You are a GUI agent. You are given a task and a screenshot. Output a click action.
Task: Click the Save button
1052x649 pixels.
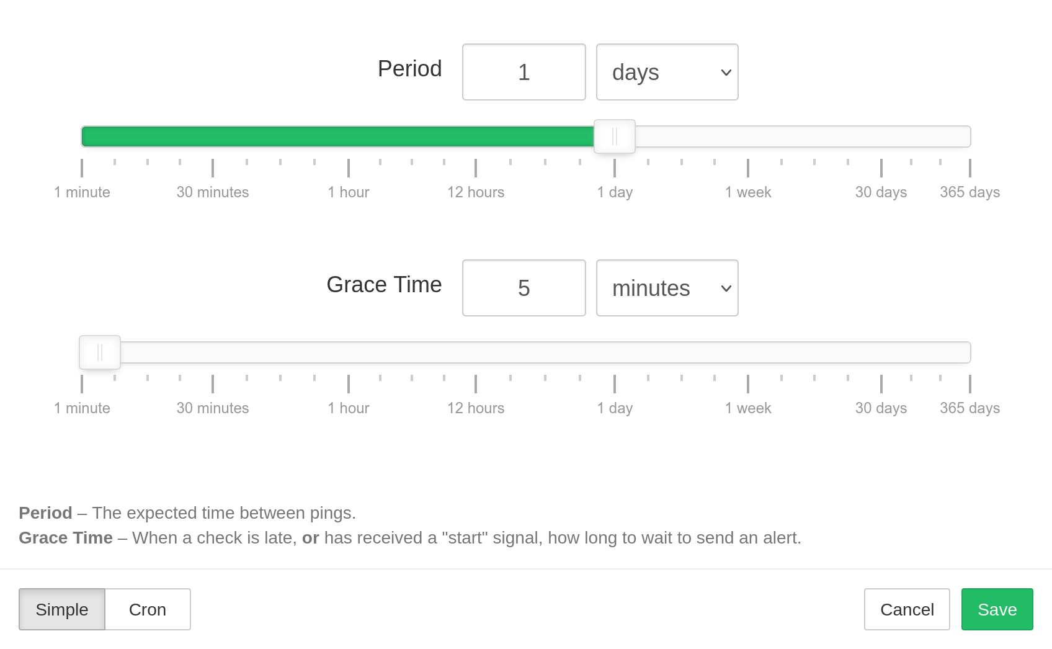point(997,609)
